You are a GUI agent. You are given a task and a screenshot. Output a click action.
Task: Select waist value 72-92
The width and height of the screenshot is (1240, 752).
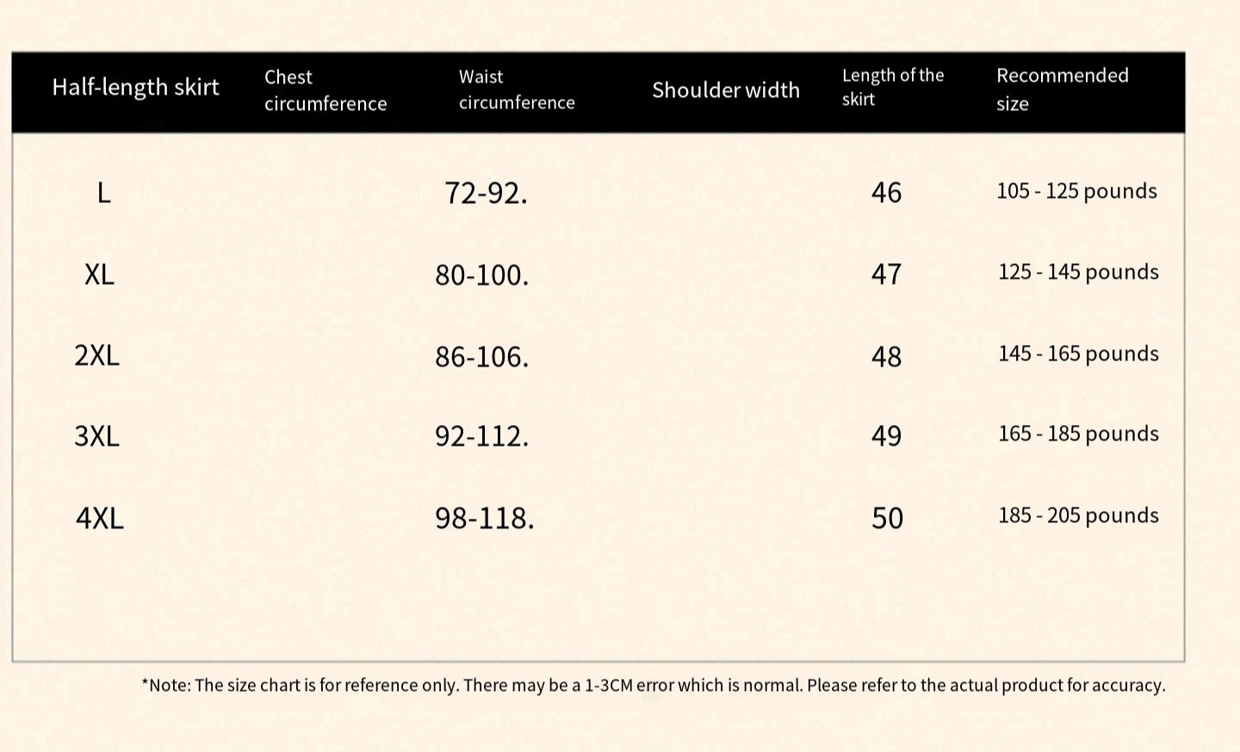pyautogui.click(x=486, y=194)
